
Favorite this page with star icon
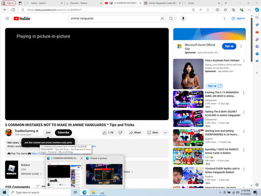[208, 10]
